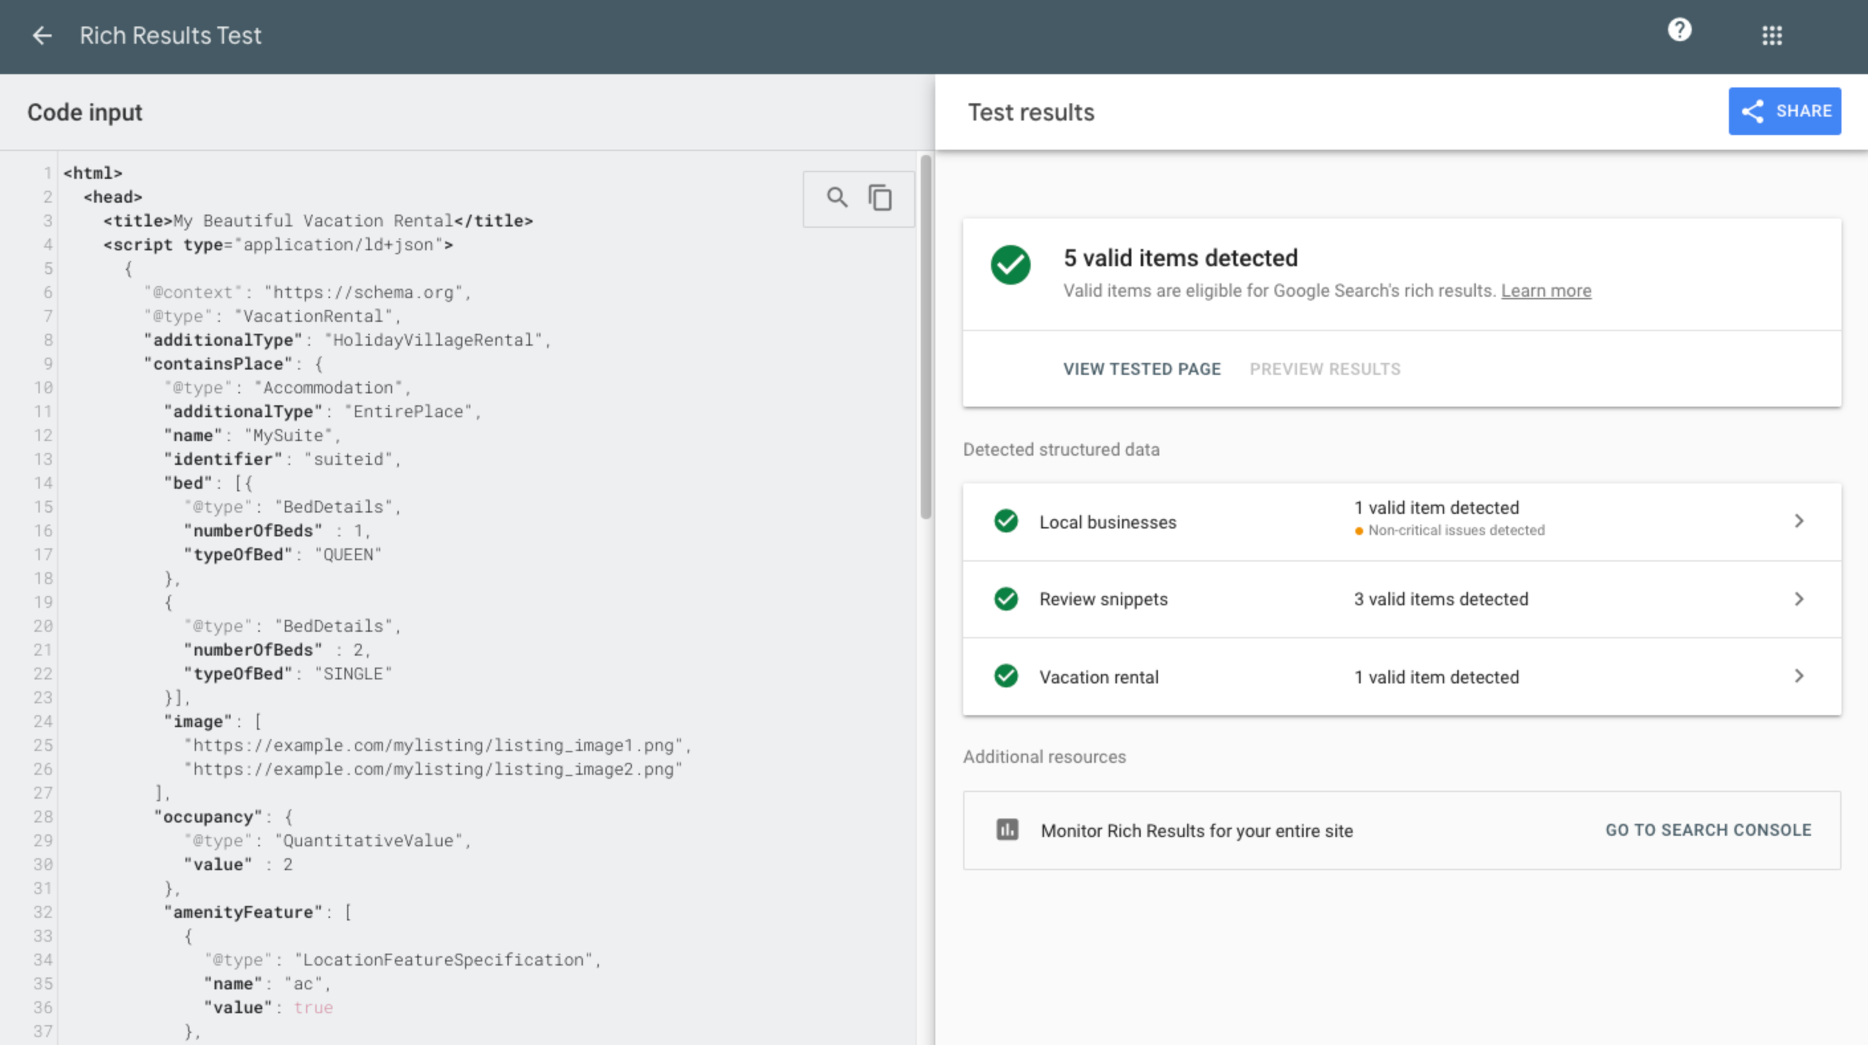Click the copy icon in code panel
This screenshot has width=1868, height=1045.
880,197
